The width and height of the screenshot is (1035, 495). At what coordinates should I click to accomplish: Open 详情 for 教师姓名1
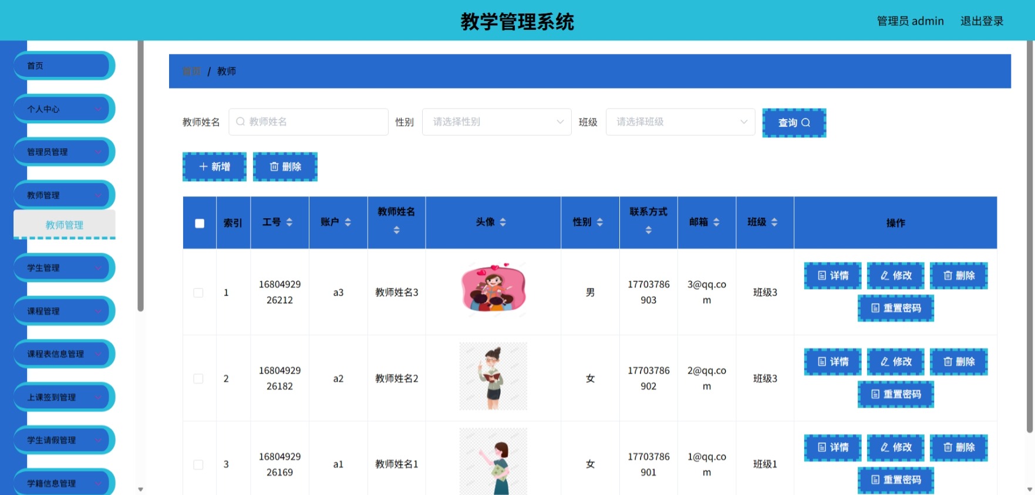[x=832, y=447]
